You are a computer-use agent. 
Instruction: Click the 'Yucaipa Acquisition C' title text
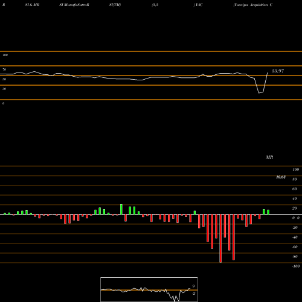click(x=253, y=5)
